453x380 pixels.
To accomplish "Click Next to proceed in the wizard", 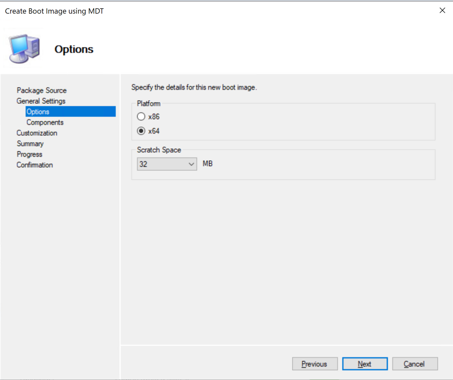I will coord(365,364).
